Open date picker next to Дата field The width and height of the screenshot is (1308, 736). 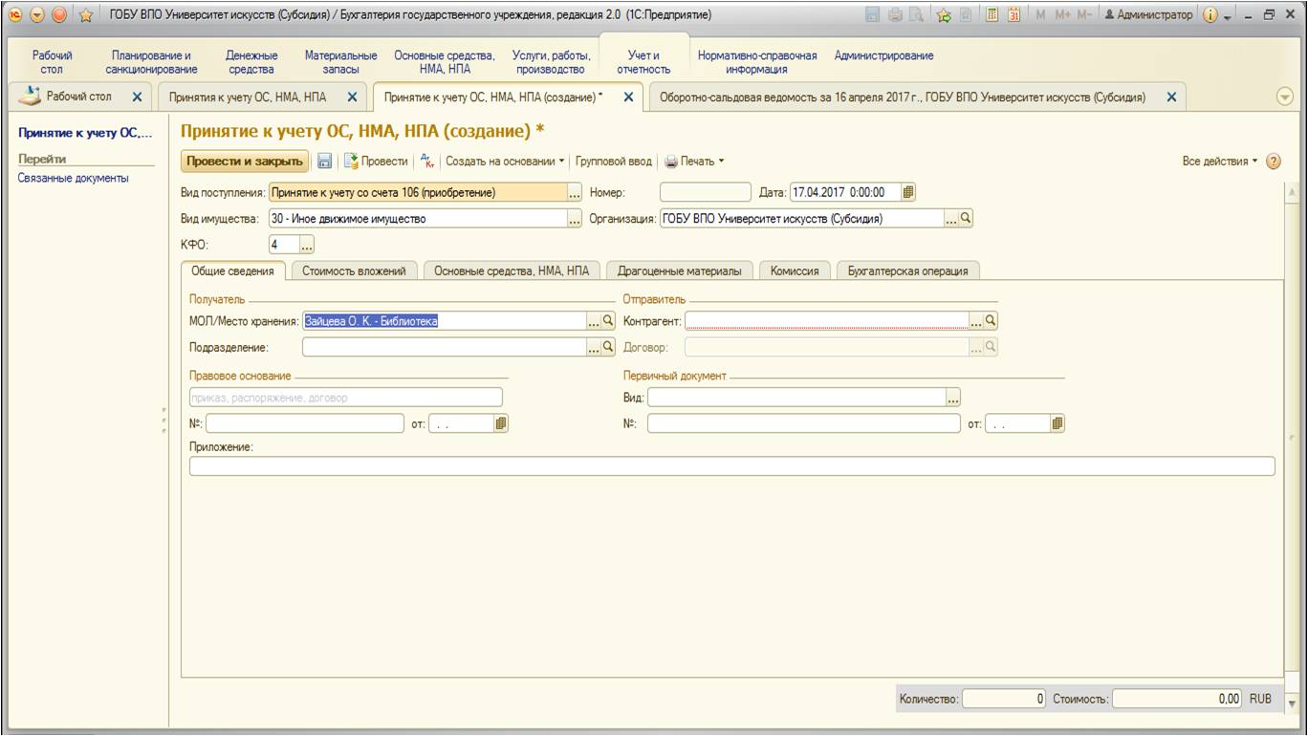point(908,192)
